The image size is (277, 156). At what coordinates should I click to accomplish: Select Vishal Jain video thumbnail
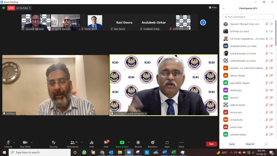point(95,23)
